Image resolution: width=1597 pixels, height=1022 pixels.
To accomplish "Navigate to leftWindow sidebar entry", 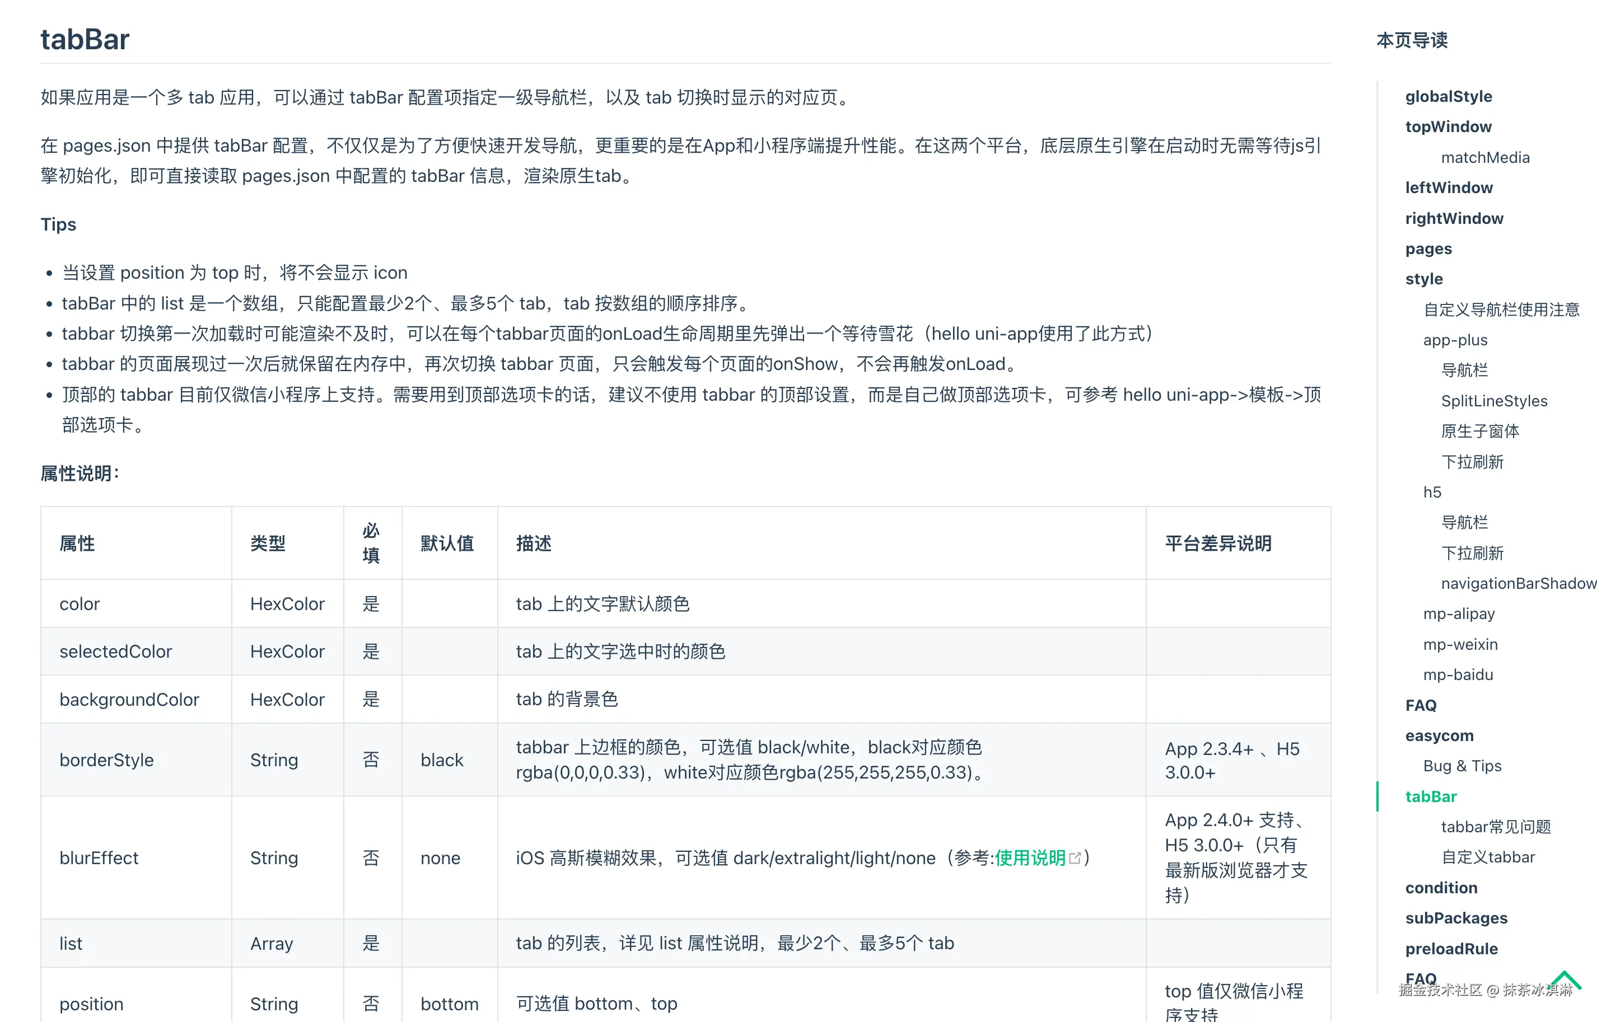I will pos(1448,188).
